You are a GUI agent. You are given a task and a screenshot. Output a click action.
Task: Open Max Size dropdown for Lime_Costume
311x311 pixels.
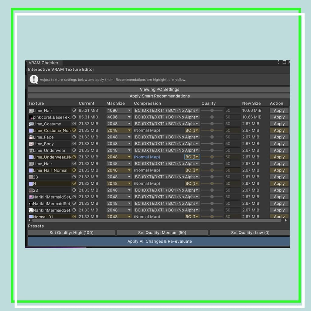pyautogui.click(x=119, y=124)
